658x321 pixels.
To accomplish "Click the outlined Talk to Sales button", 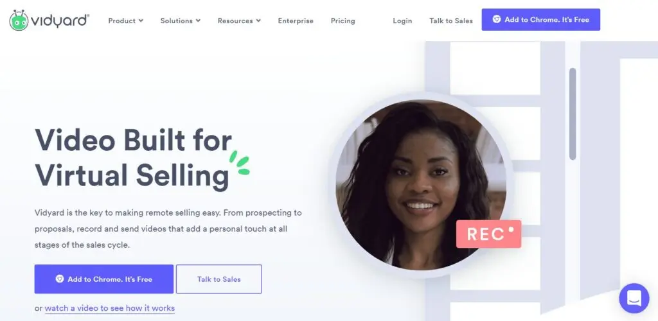I will [x=219, y=279].
